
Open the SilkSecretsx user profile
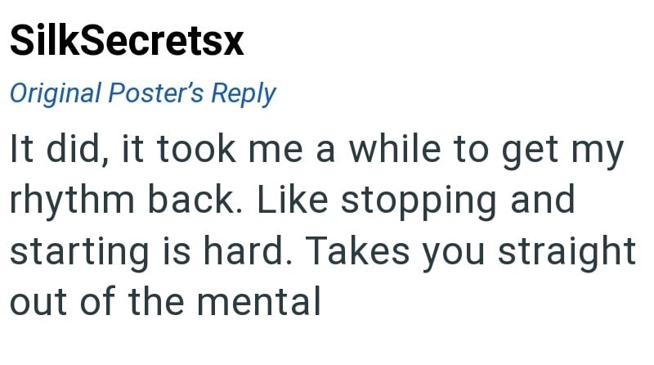[x=127, y=42]
